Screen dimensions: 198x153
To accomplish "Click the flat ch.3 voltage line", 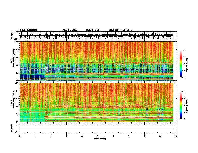I will point(96,128).
